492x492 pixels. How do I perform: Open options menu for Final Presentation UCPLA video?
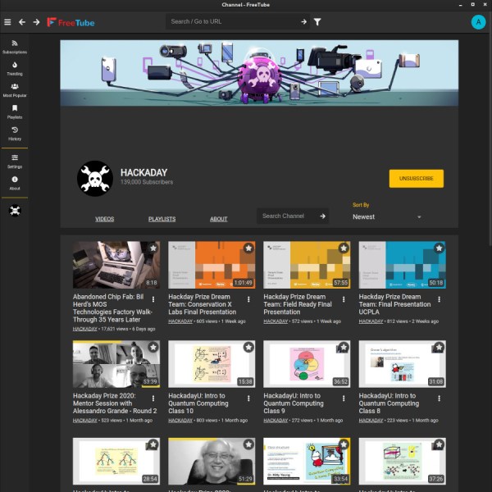pos(439,299)
